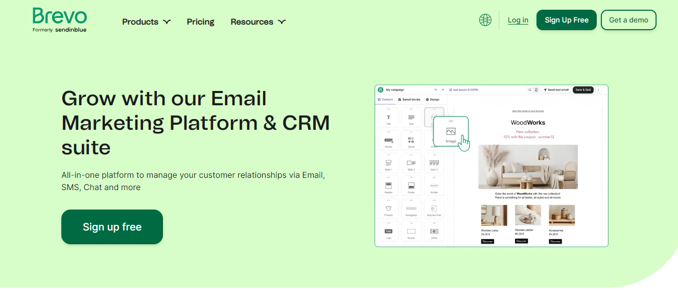Viewport: 678px width, 301px height.
Task: Click the '84,00 €' price text
Action: pos(520,234)
